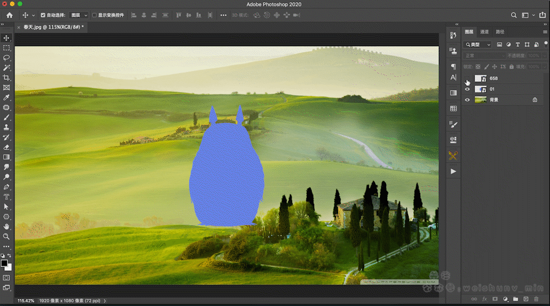
Task: Select the Frame tool
Action: click(6, 88)
